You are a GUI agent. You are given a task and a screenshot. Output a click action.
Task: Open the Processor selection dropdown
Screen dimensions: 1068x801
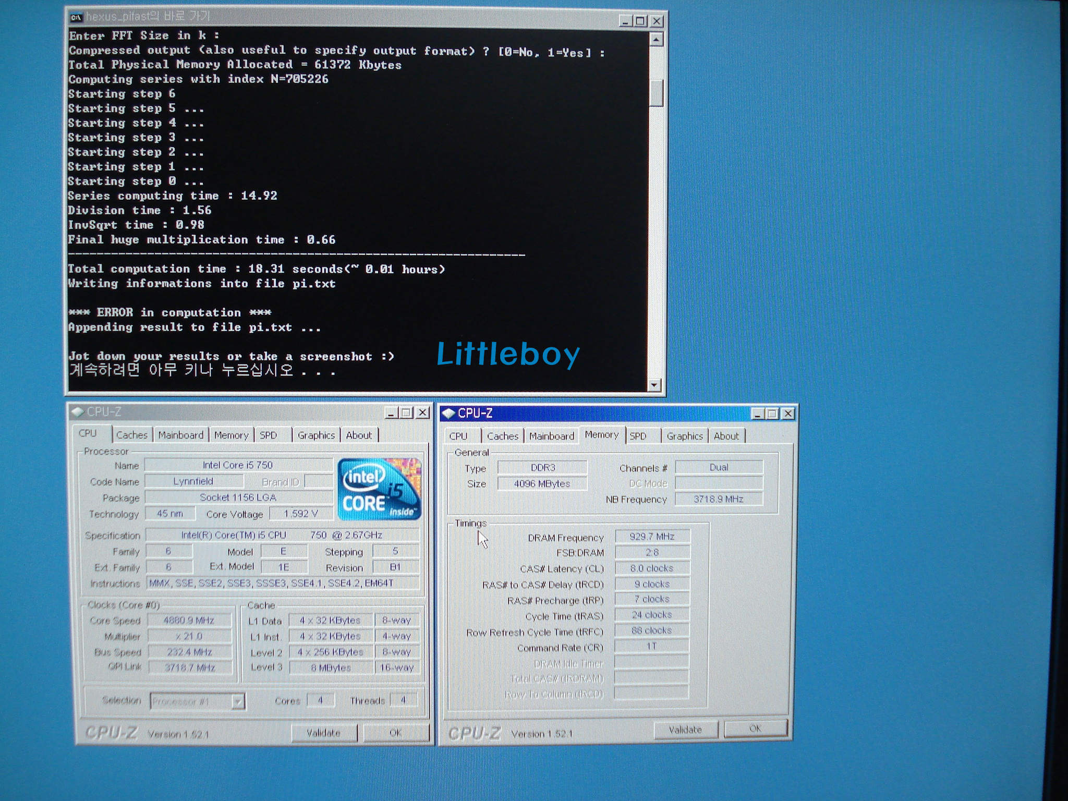[237, 702]
